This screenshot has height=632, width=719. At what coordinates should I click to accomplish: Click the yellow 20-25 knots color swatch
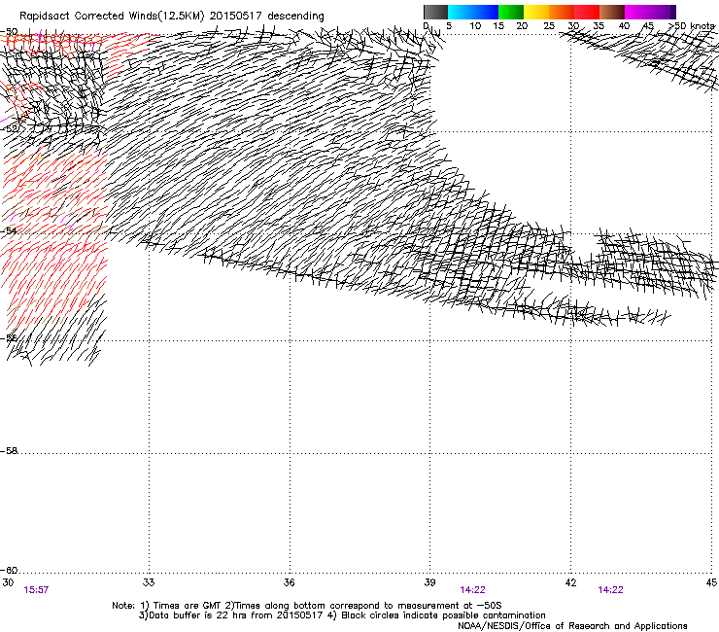[x=536, y=12]
